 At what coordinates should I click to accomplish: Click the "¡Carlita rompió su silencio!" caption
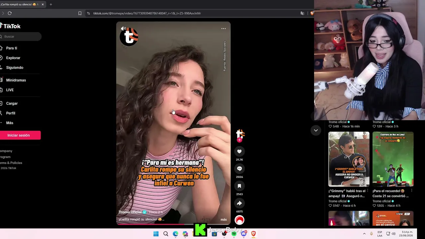click(141, 219)
